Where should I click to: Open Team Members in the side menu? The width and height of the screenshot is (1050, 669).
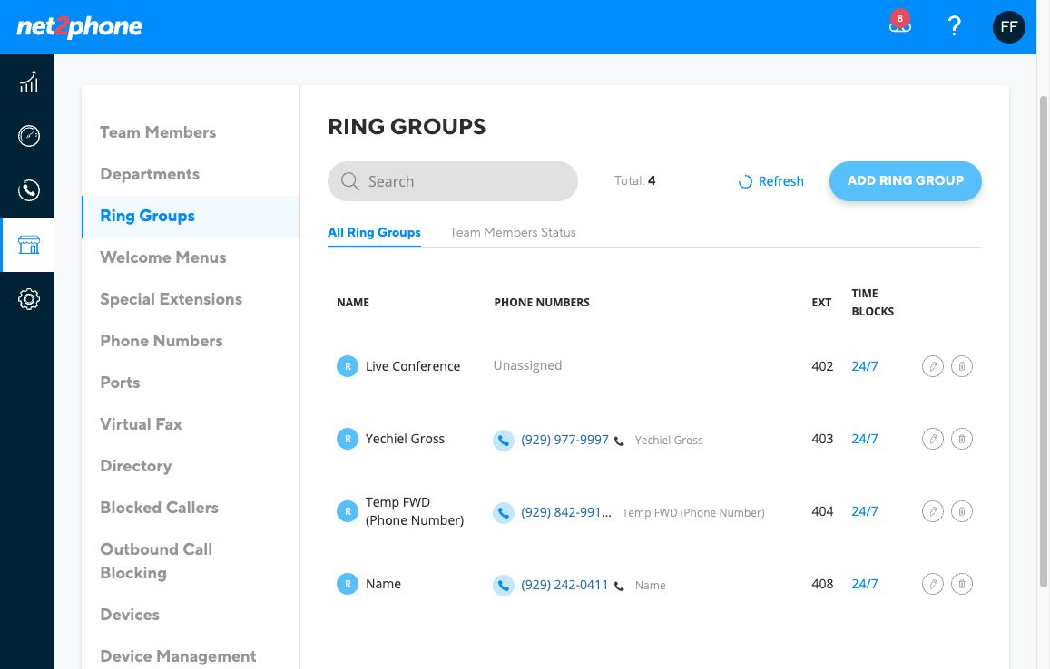coord(158,132)
